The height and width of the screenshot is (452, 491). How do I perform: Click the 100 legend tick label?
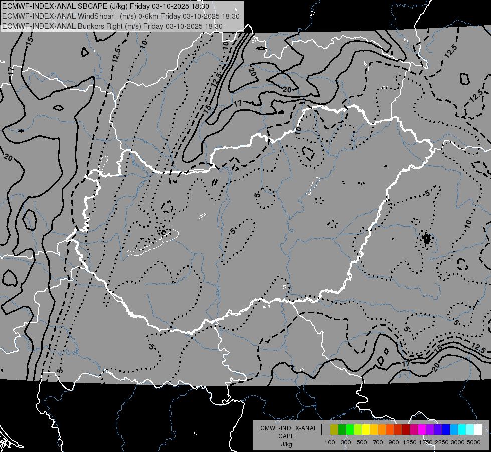(x=330, y=442)
